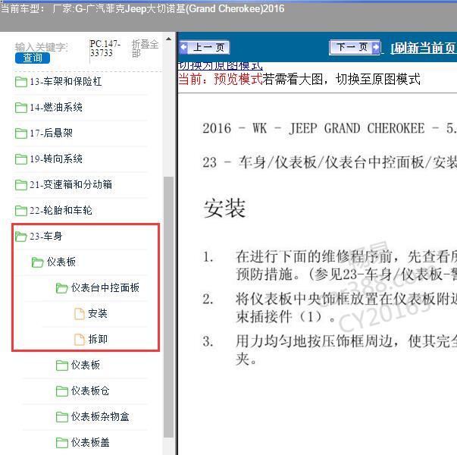457x455 pixels.
Task: Open the folder icon of 仪表板杂物盒
Action: pyautogui.click(x=62, y=417)
